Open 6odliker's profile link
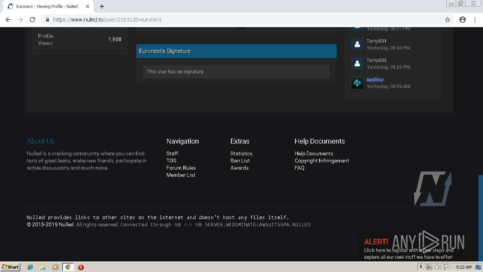 (375, 79)
